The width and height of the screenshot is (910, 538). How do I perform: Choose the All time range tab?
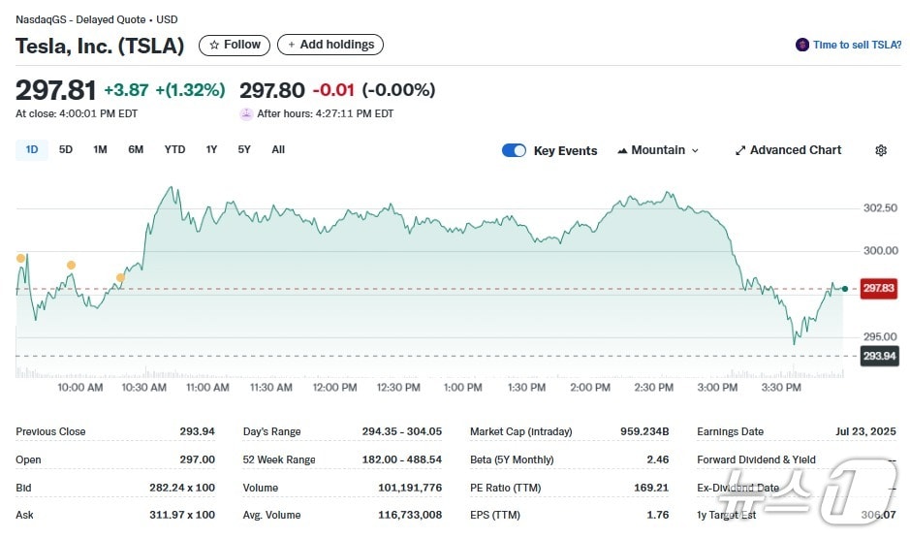coord(278,149)
